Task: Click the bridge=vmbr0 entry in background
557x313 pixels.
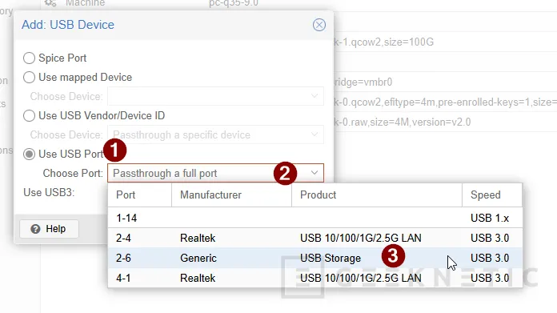Action: click(363, 82)
